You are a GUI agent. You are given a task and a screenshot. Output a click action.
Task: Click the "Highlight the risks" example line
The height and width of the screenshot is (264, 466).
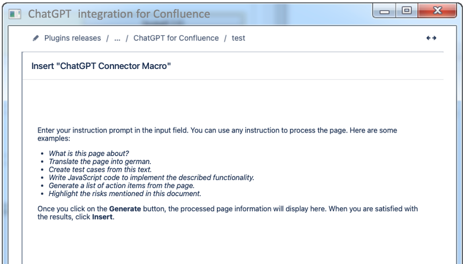click(x=125, y=193)
